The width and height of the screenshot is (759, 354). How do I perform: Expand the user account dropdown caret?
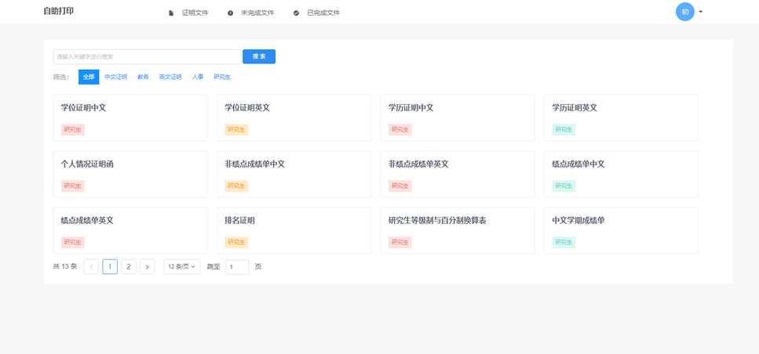coord(701,13)
